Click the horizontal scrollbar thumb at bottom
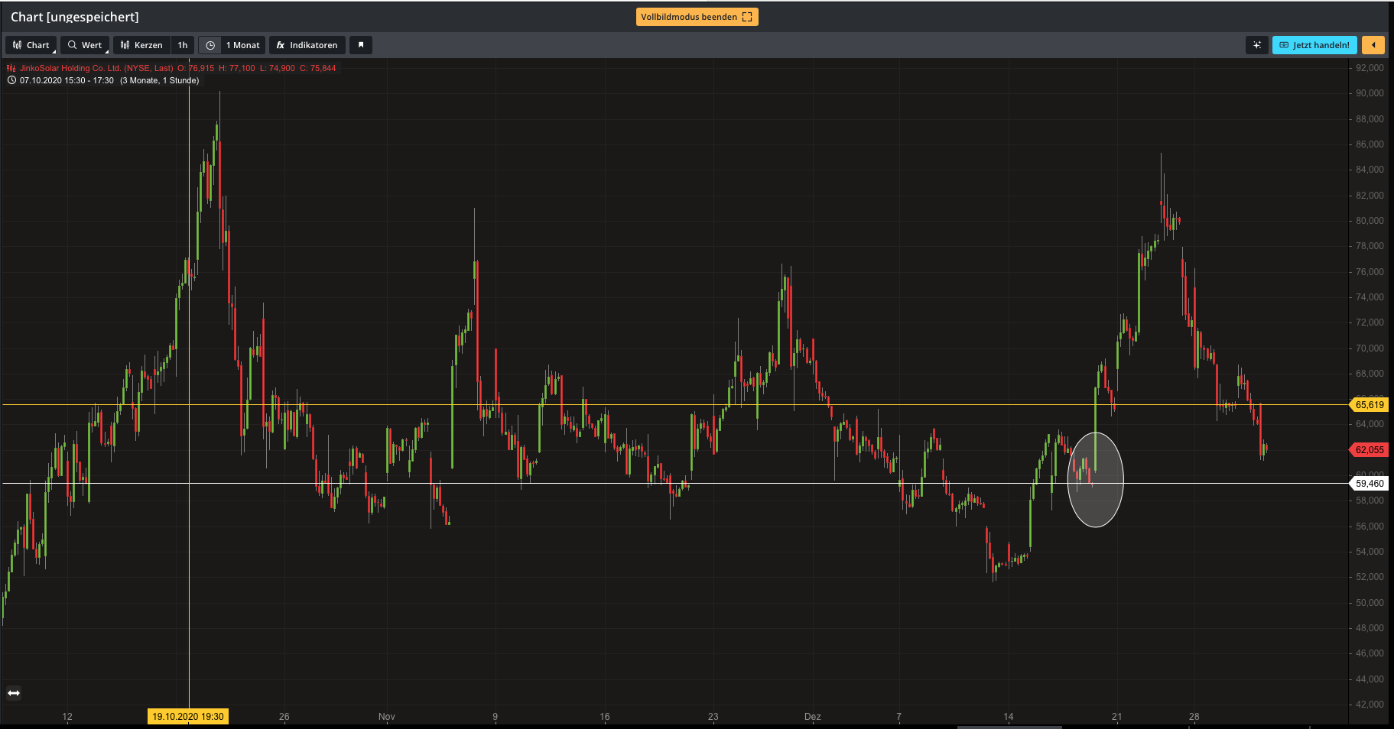 click(x=1009, y=727)
